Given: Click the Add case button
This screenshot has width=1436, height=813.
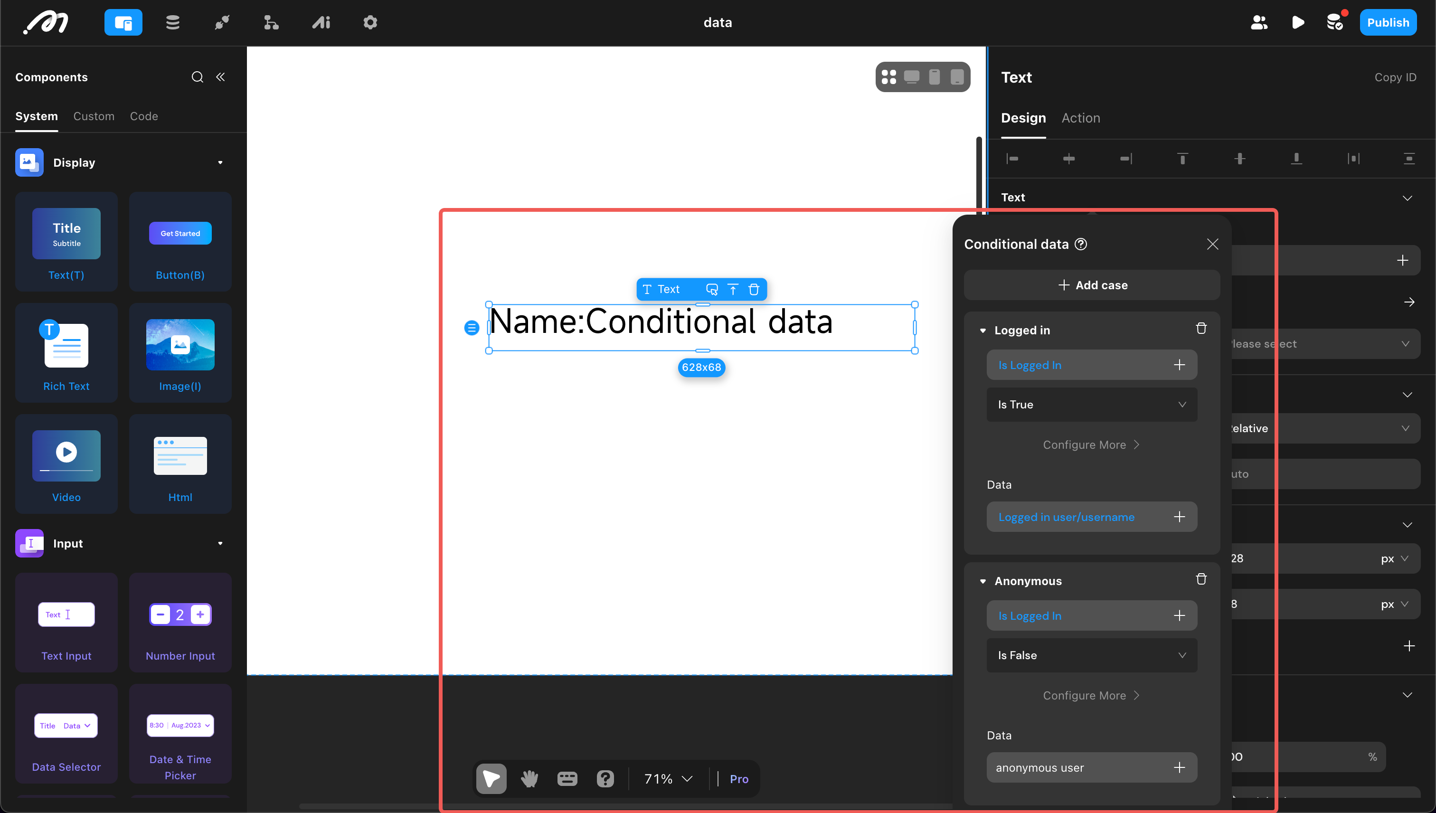Looking at the screenshot, I should [x=1092, y=285].
